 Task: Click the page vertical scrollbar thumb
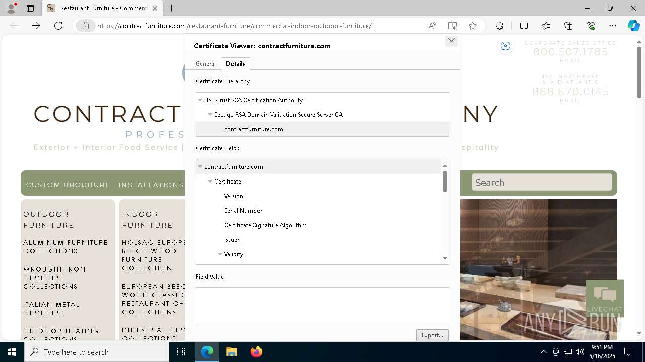[x=639, y=72]
